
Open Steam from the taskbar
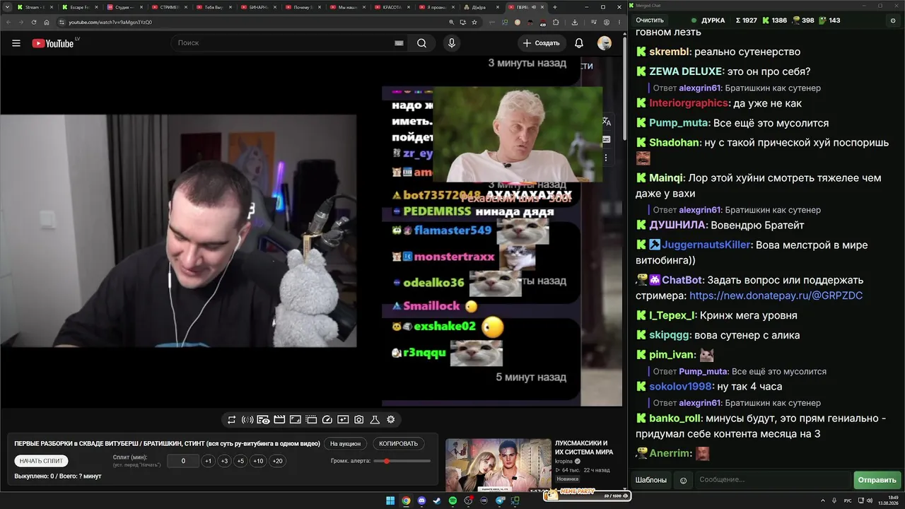[x=438, y=501]
